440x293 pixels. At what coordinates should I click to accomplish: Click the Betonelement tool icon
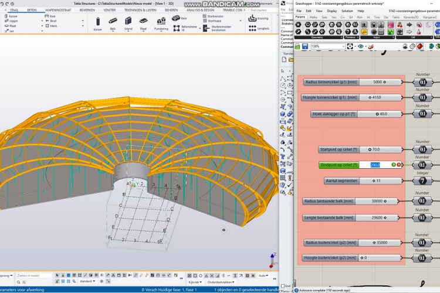(177, 28)
